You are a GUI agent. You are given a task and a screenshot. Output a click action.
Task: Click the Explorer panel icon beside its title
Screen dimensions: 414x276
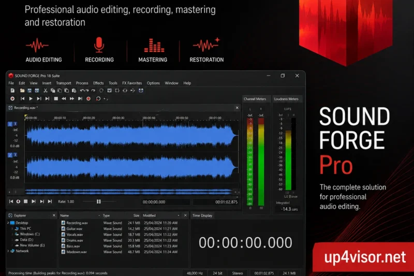pyautogui.click(x=10, y=215)
